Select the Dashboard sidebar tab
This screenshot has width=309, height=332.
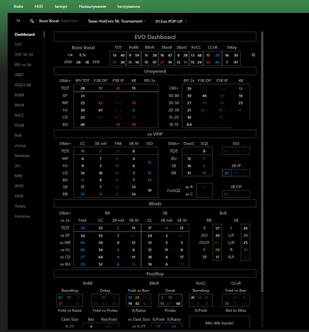click(25, 34)
